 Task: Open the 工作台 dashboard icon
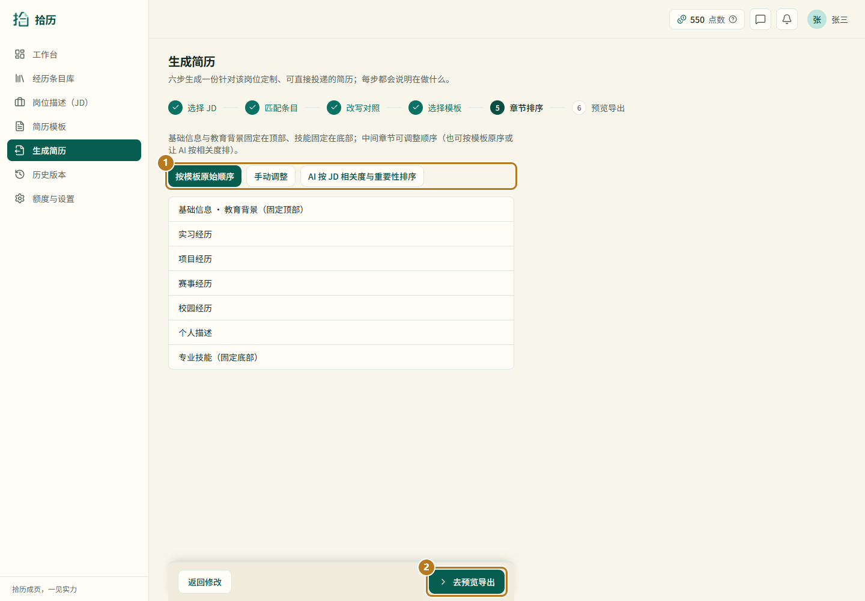[20, 54]
